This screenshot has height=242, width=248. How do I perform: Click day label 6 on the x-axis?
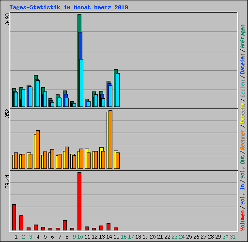(52, 237)
